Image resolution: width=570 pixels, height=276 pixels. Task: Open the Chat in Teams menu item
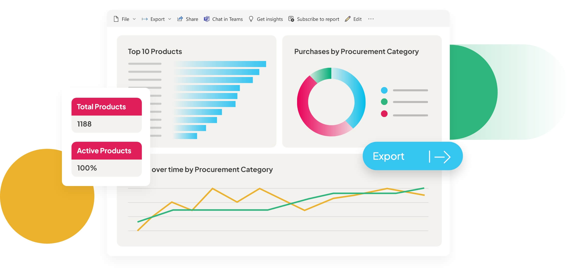coord(227,19)
